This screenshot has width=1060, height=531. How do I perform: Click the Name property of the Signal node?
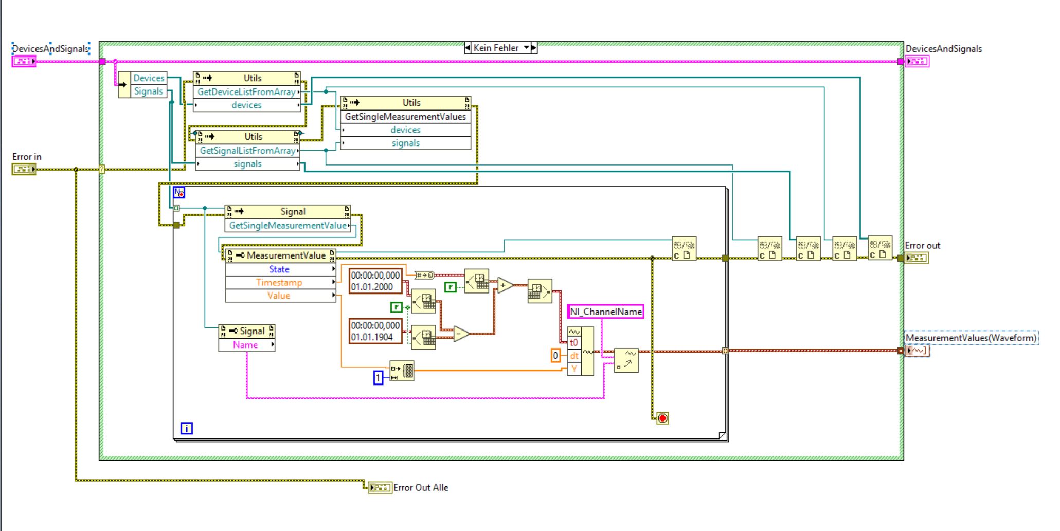(245, 345)
